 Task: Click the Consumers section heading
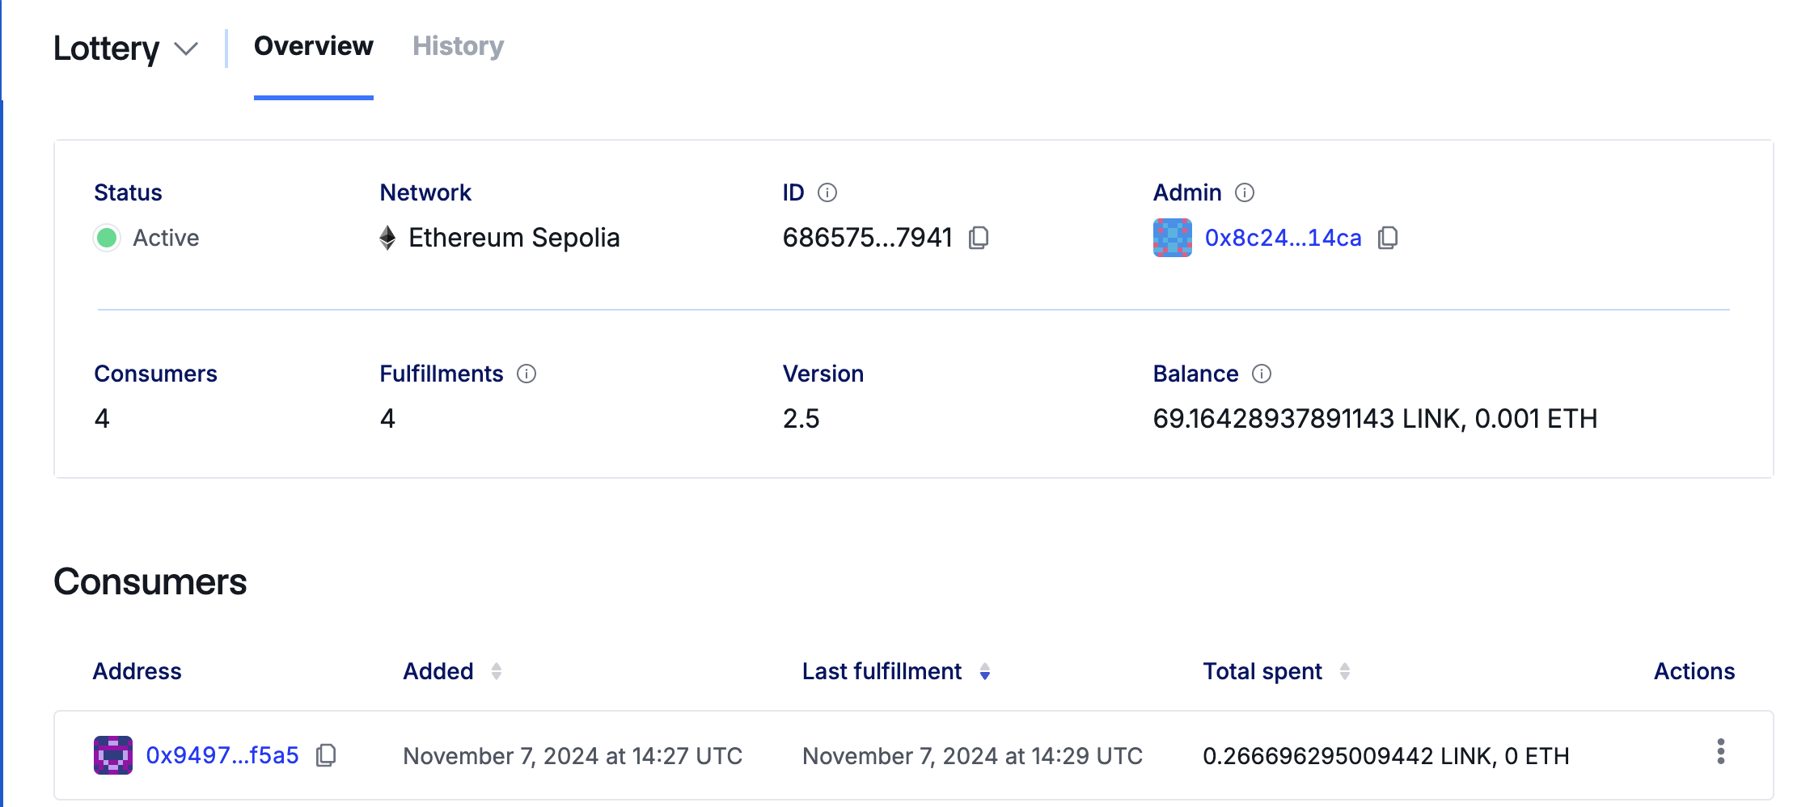pyautogui.click(x=150, y=582)
